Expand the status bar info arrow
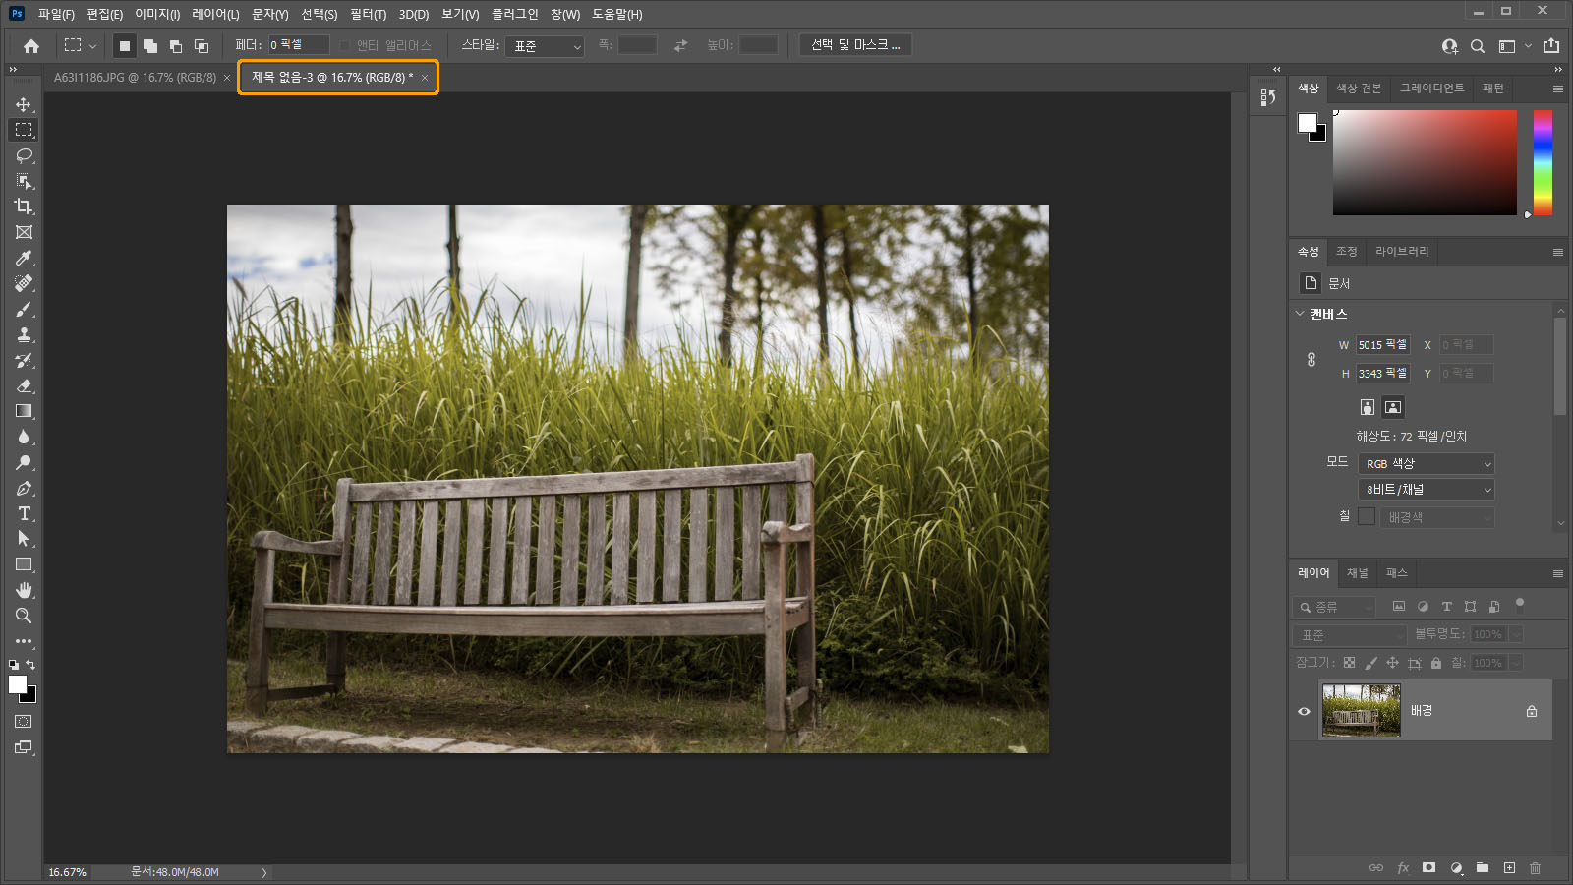This screenshot has height=885, width=1573. click(x=263, y=872)
